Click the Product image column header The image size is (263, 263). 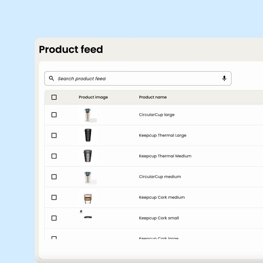pos(93,97)
